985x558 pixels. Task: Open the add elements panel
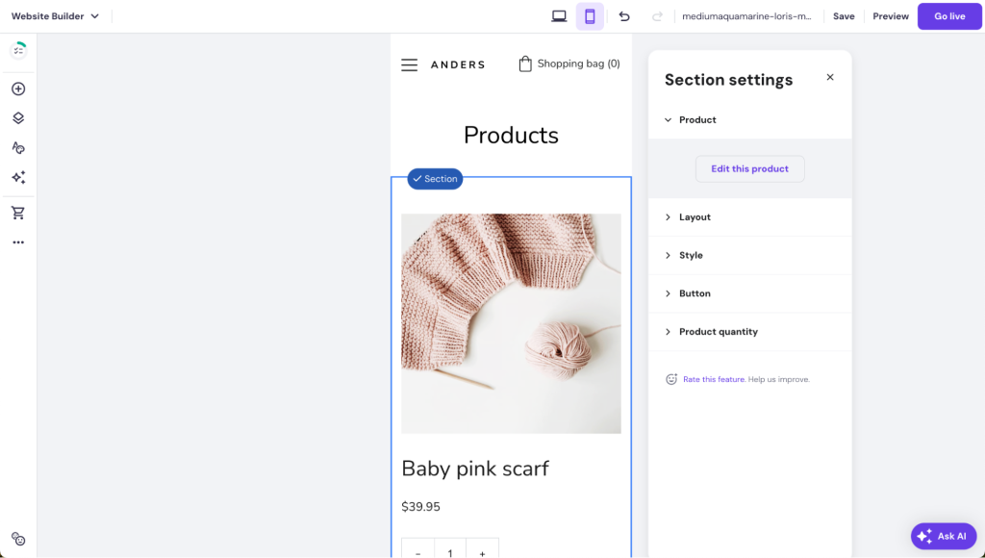click(x=17, y=88)
